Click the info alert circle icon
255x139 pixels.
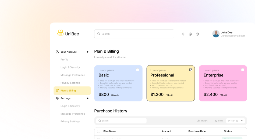point(197,34)
